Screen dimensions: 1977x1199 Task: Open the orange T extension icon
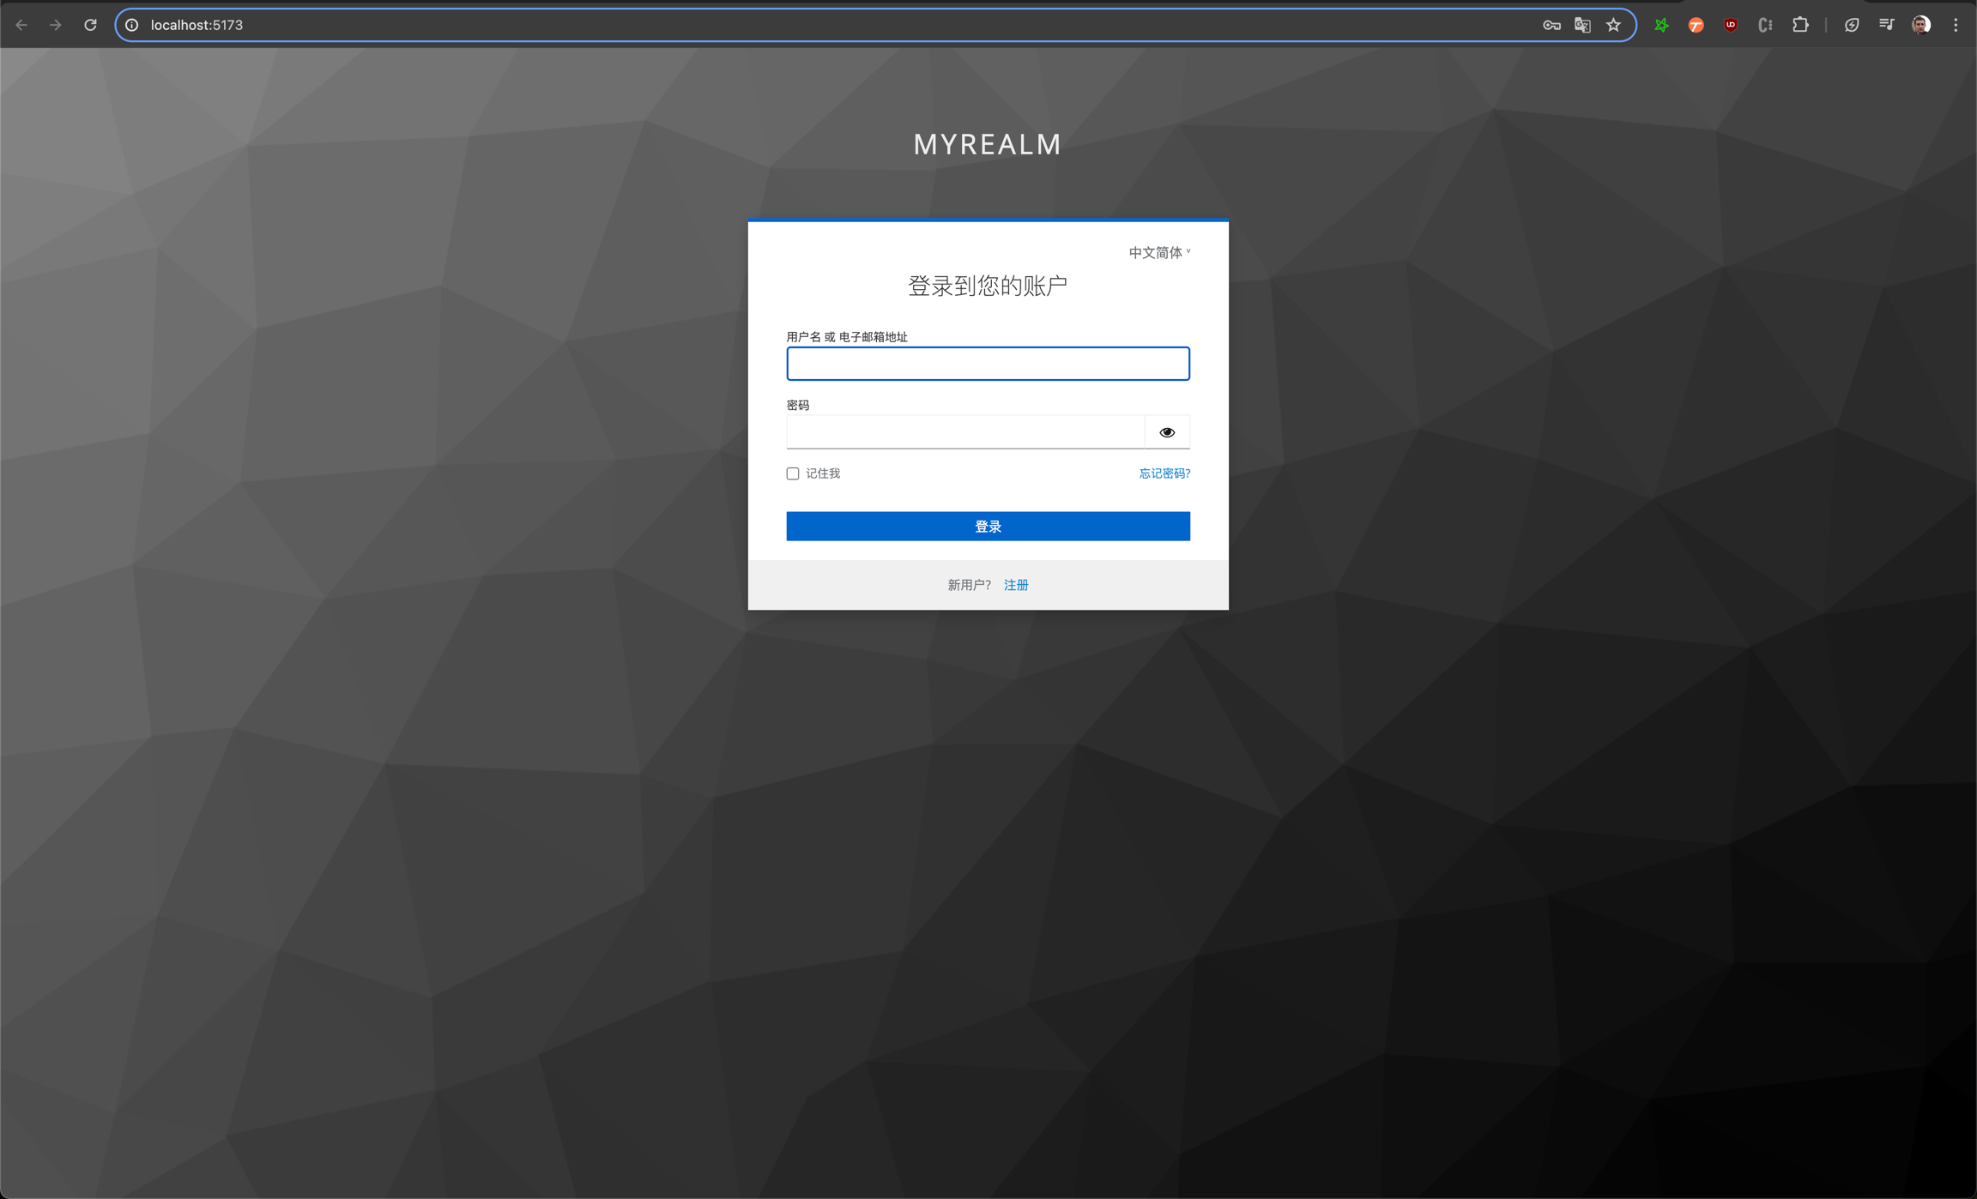pos(1696,25)
